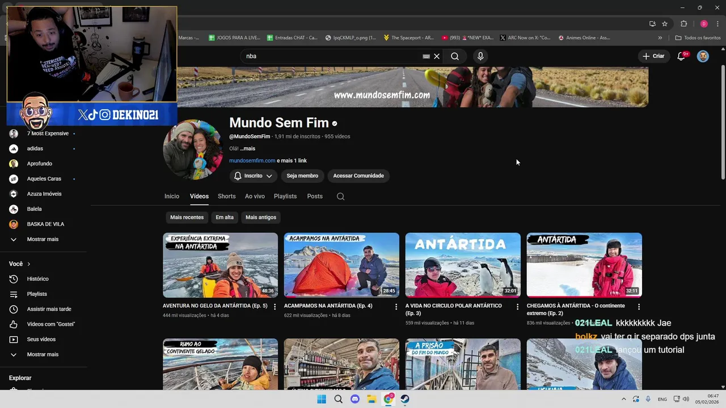Open the Azuza Imóveis subscription
The image size is (726, 408).
coord(43,194)
